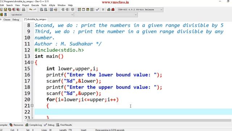Screen dimensions: 232x131
Task: Undo the last edit via toolbar
Action: pyautogui.click(x=30, y=9)
